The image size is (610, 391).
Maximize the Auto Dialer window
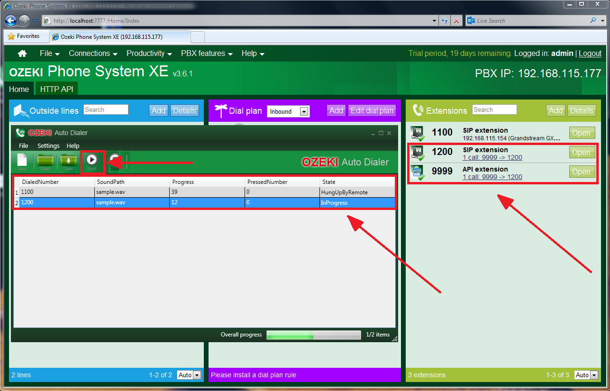coord(381,133)
